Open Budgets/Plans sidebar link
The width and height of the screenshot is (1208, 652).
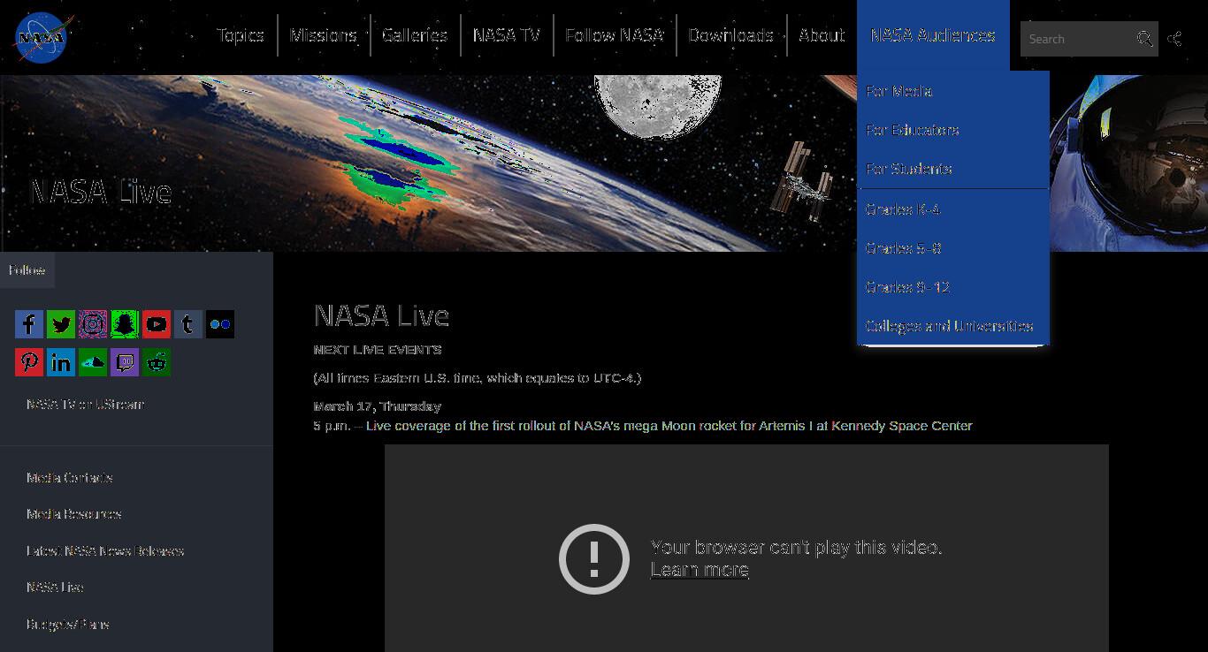tap(68, 625)
